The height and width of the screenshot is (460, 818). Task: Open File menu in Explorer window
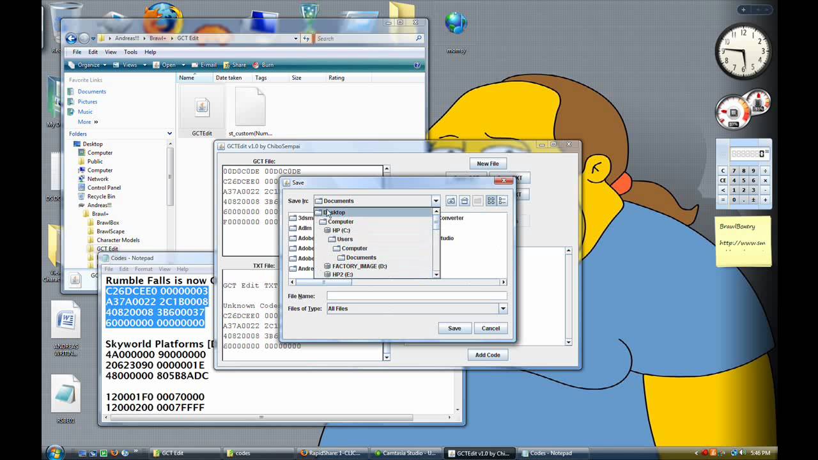(77, 52)
